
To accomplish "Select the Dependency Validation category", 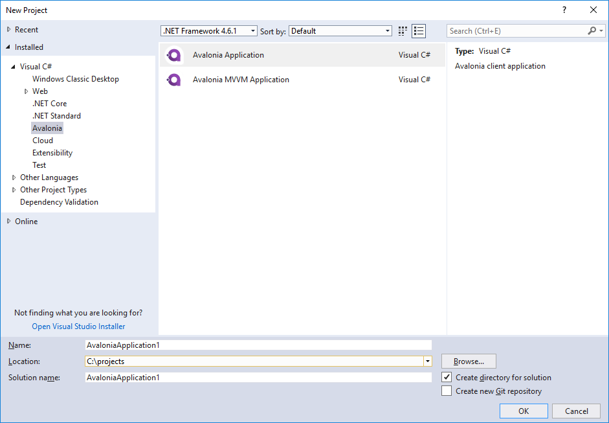I will [59, 201].
